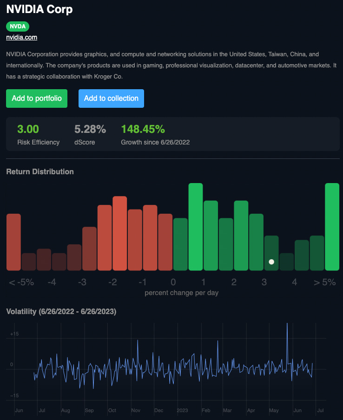Click the 5.28% dScore value
Image resolution: width=343 pixels, height=420 pixels.
(x=90, y=129)
